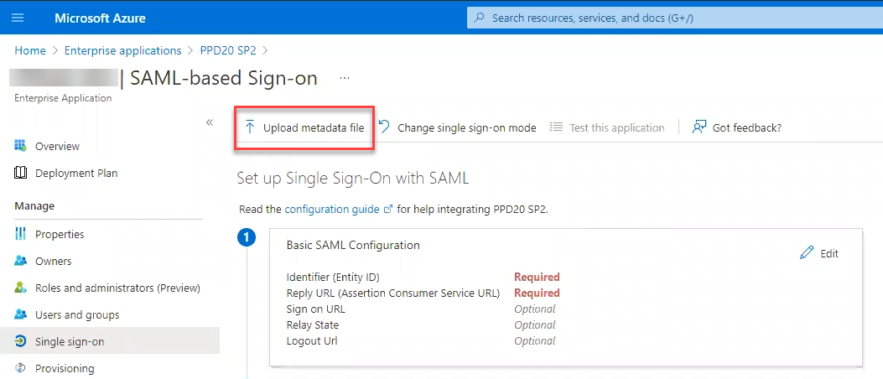
Task: Select Owners in the Manage menu
Action: pos(53,261)
